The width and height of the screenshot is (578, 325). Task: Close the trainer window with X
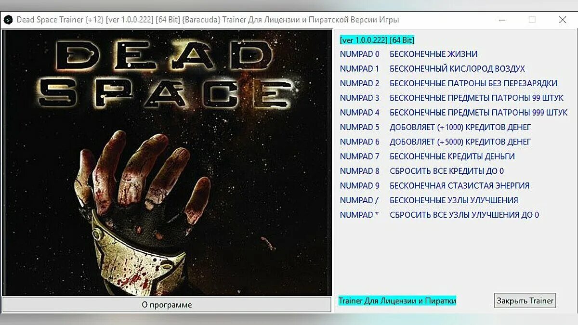[x=562, y=20]
